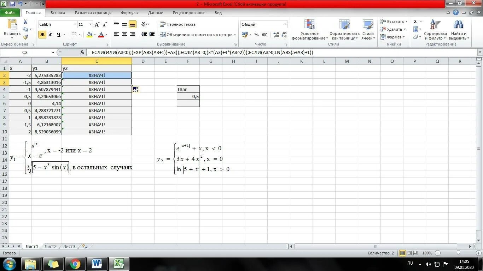Open the Calibri font name dropdown
This screenshot has width=483, height=271.
[x=75, y=24]
